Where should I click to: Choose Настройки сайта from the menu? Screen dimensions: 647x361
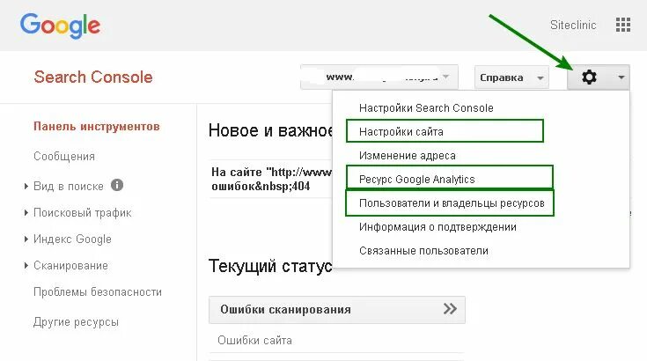point(401,132)
